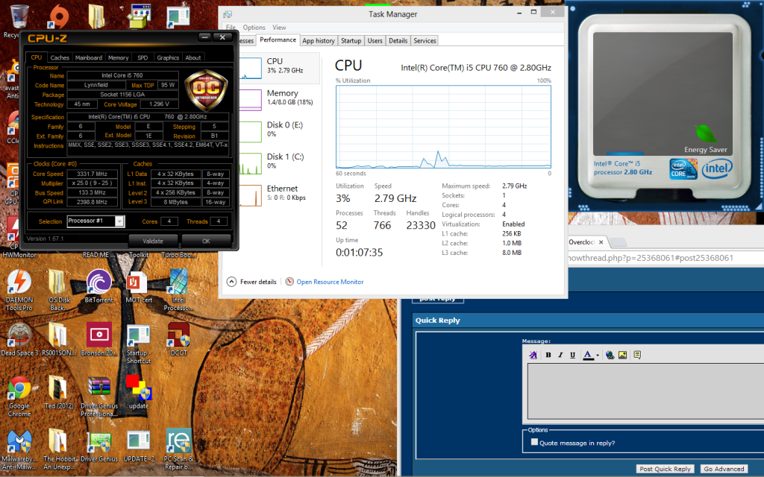Open the Memory tab in CPU-Z

click(x=119, y=57)
